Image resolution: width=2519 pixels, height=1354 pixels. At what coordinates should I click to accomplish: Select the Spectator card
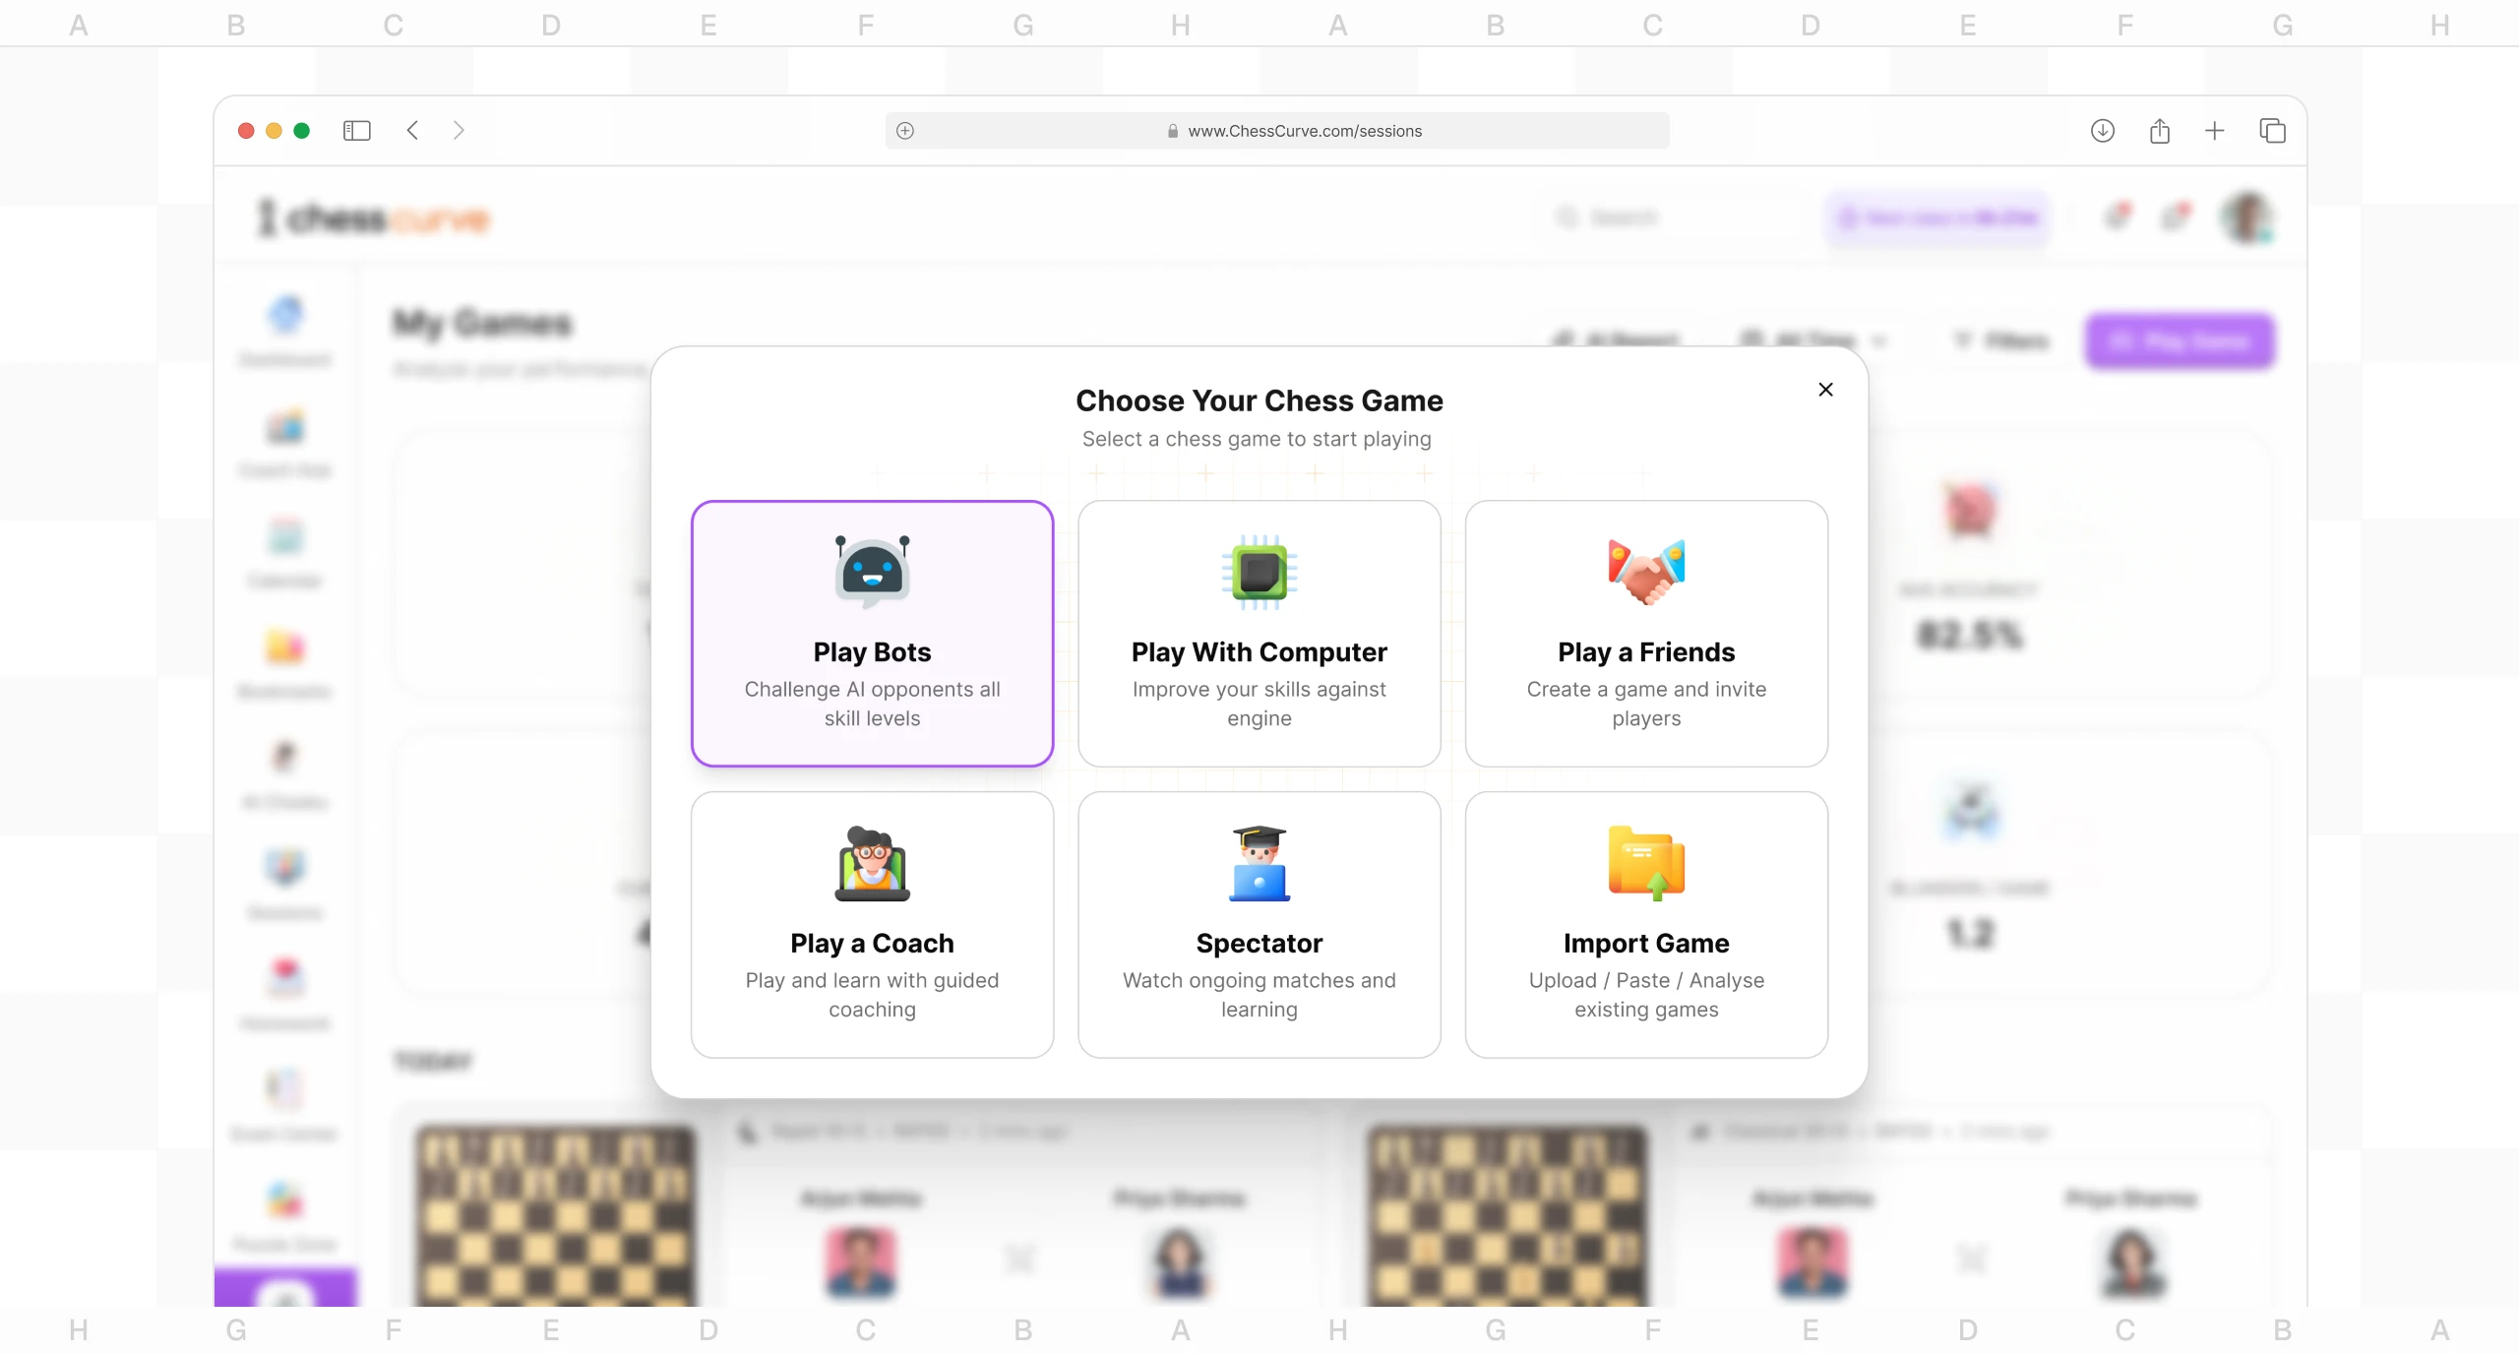(x=1259, y=924)
